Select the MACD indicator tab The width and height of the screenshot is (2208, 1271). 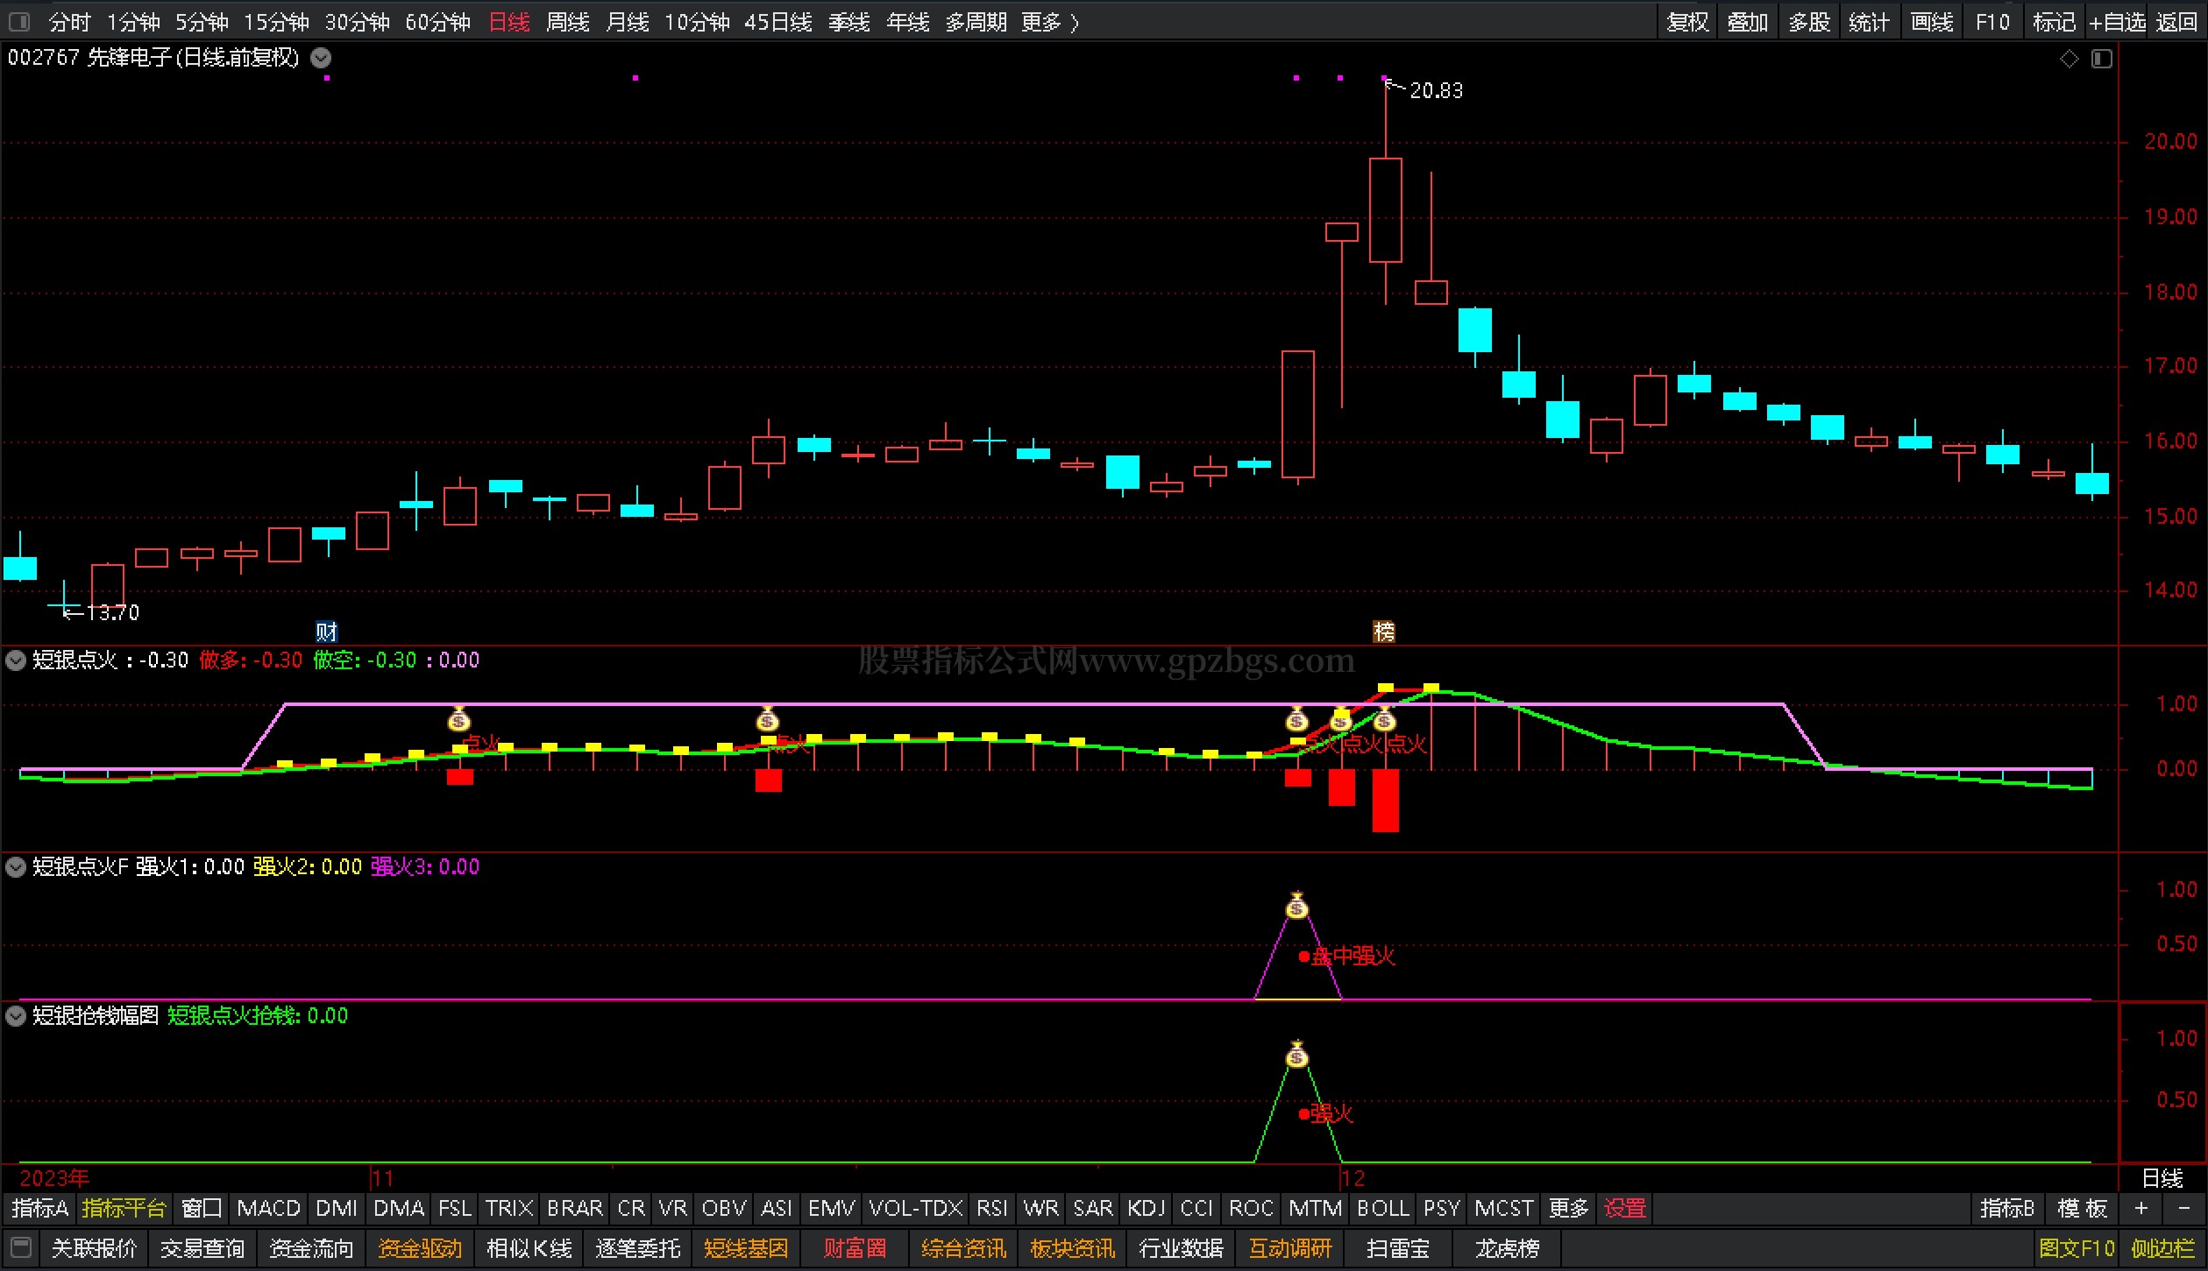click(268, 1209)
